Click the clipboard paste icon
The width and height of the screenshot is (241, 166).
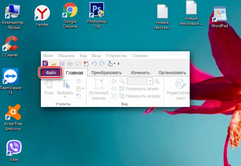coord(78,88)
